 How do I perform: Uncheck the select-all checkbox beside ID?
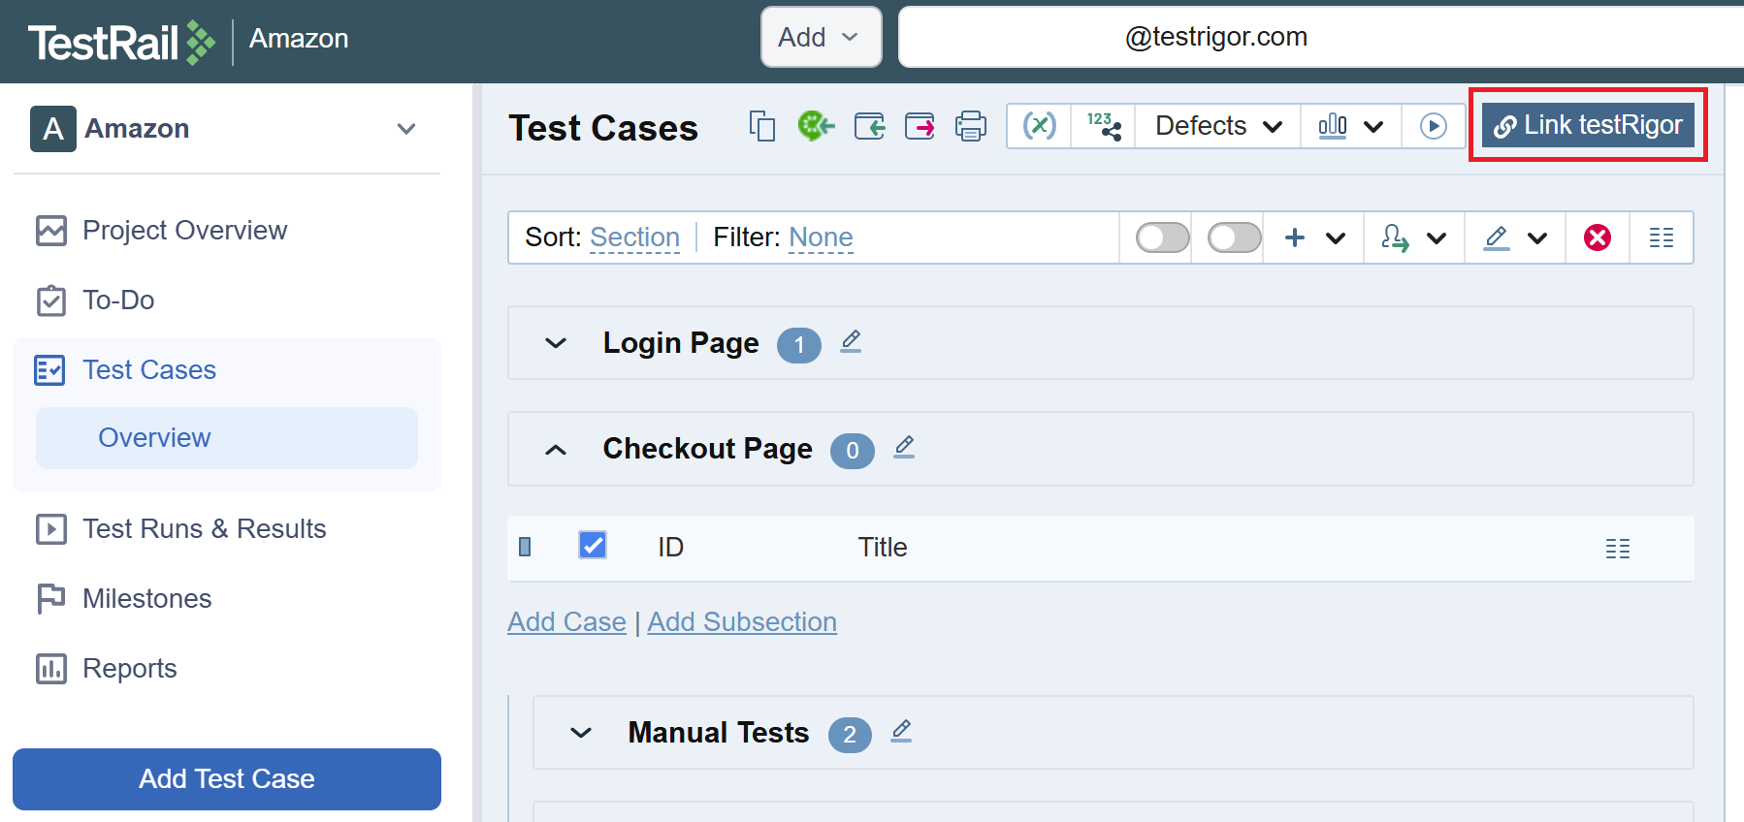pyautogui.click(x=593, y=546)
